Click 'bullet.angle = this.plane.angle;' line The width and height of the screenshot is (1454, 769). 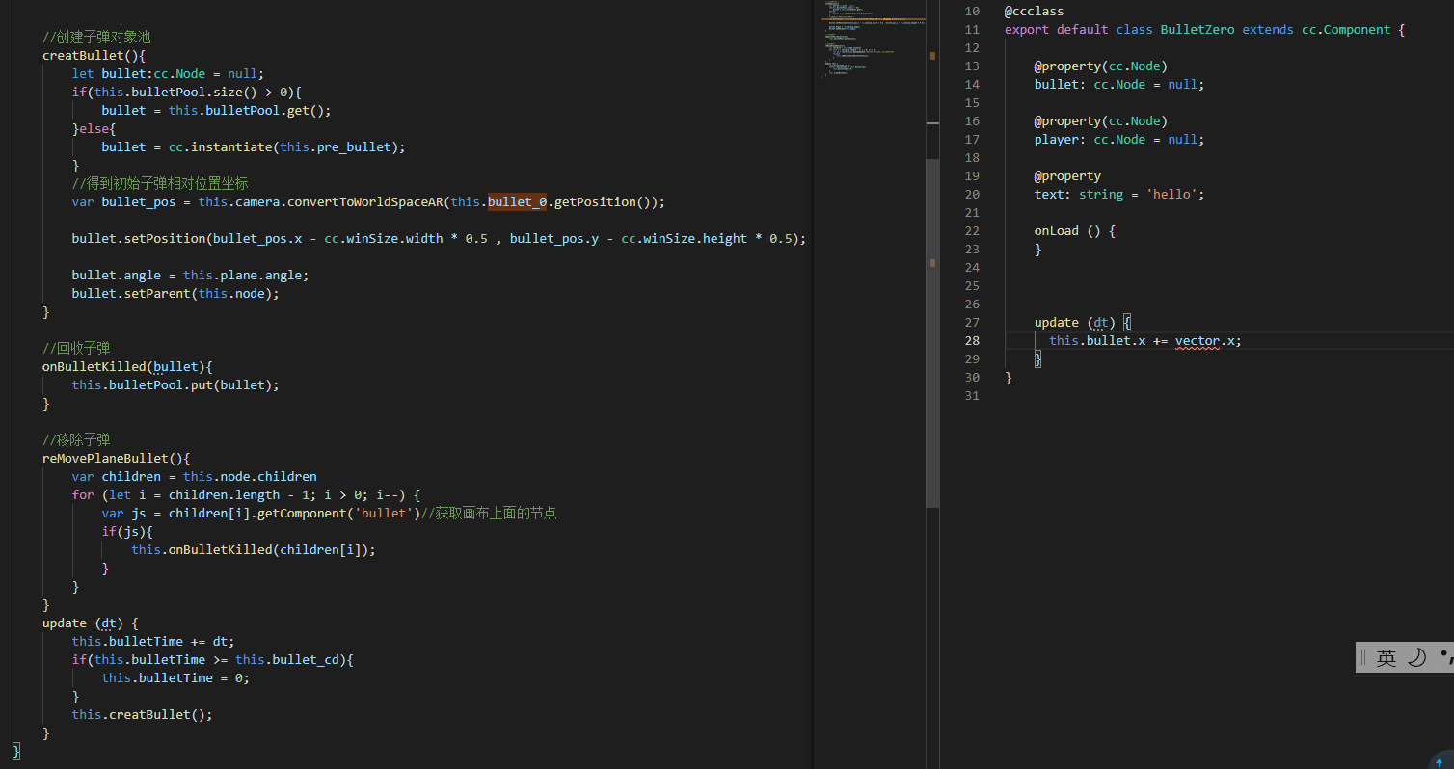pyautogui.click(x=191, y=276)
